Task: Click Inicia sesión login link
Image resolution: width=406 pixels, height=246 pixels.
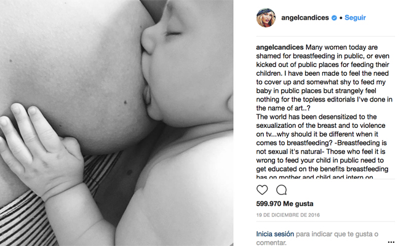Action: coord(275,234)
